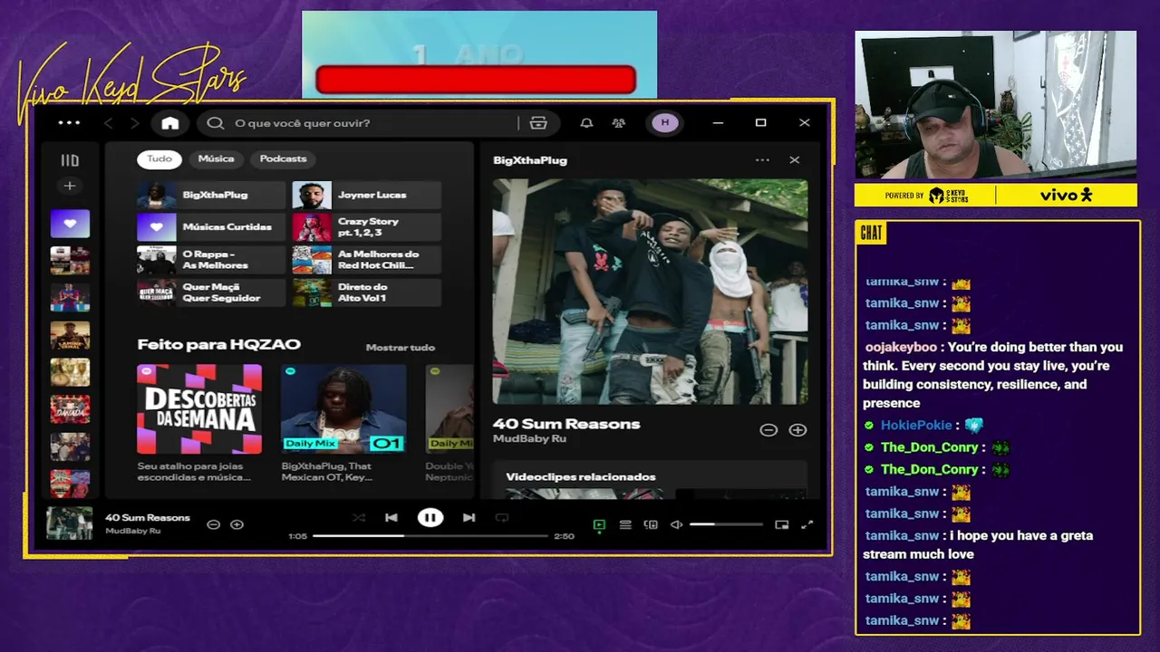Seek within the song progress bar

pyautogui.click(x=430, y=536)
